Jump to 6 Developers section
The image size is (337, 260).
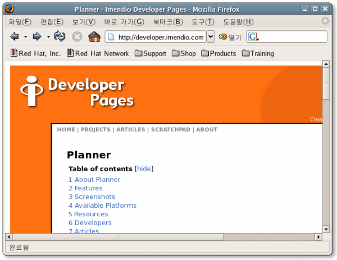90,222
